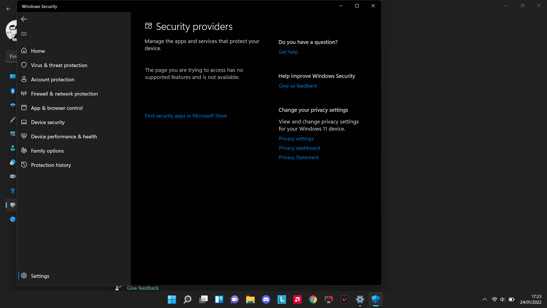
Task: Launch Valorant from the taskbar
Action: (x=344, y=299)
